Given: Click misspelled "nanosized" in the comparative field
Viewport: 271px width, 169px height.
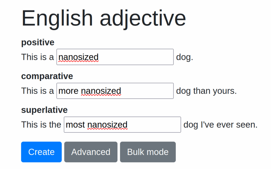Looking at the screenshot, I should [x=101, y=91].
